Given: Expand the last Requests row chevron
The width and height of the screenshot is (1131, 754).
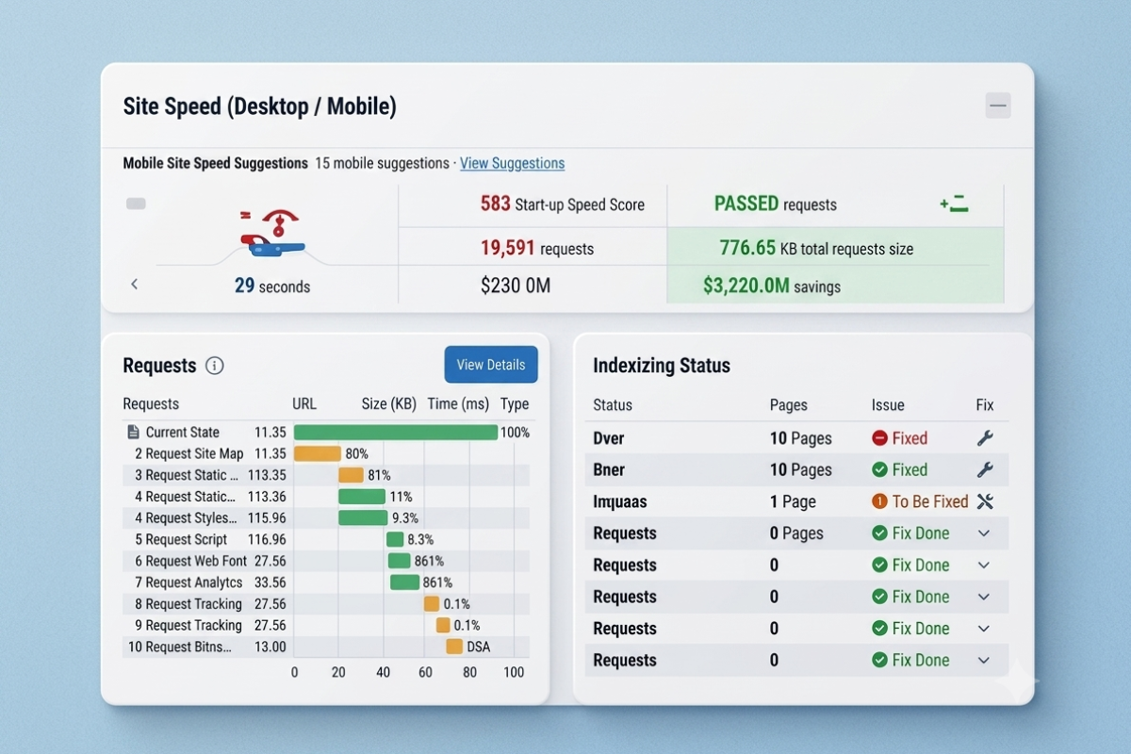Looking at the screenshot, I should (x=984, y=660).
